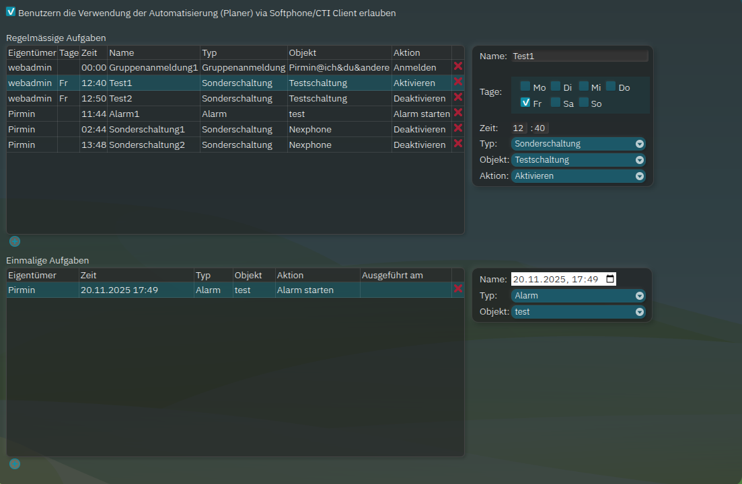Open the Typ dropdown showing Alarm
The height and width of the screenshot is (484, 742).
(579, 296)
